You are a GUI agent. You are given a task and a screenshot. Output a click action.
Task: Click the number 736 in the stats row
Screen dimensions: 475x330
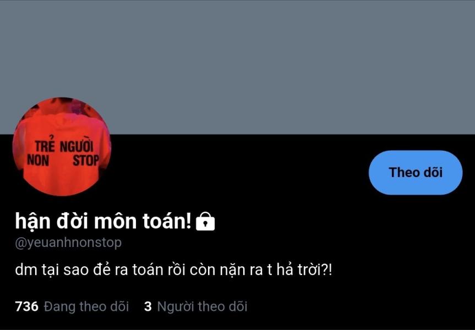26,306
